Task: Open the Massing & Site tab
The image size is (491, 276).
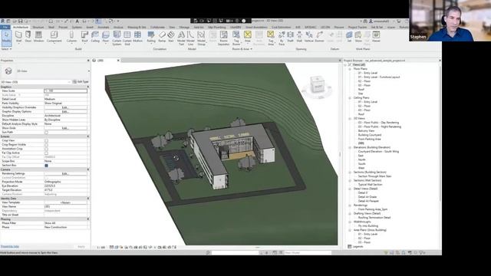Action: (137, 28)
